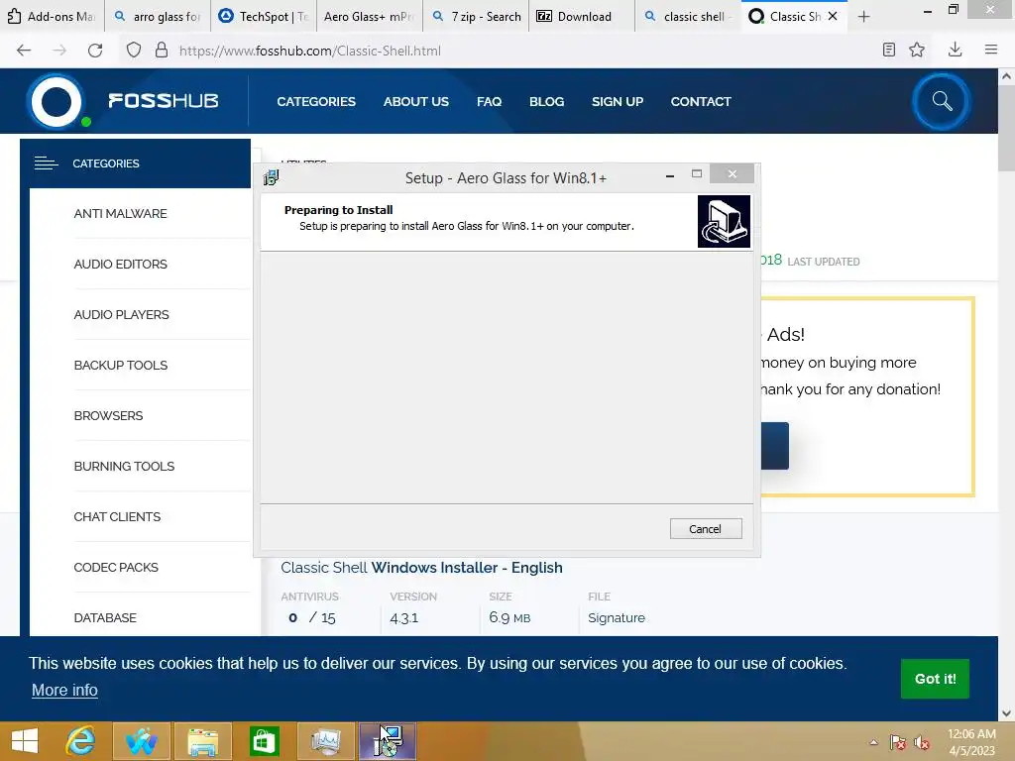The height and width of the screenshot is (761, 1015).
Task: Open the More info cookie link
Action: click(x=64, y=690)
